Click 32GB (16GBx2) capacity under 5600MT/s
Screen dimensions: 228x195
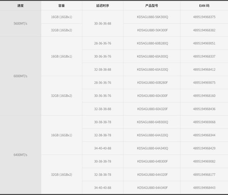click(62, 30)
